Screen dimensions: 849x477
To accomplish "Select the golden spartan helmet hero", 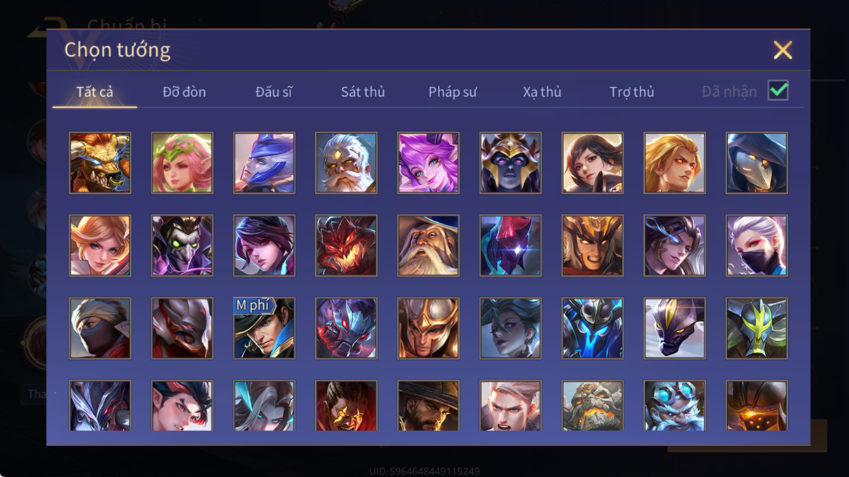I will tap(428, 328).
